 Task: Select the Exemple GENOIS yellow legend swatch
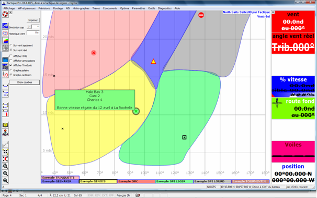[x=98, y=181]
